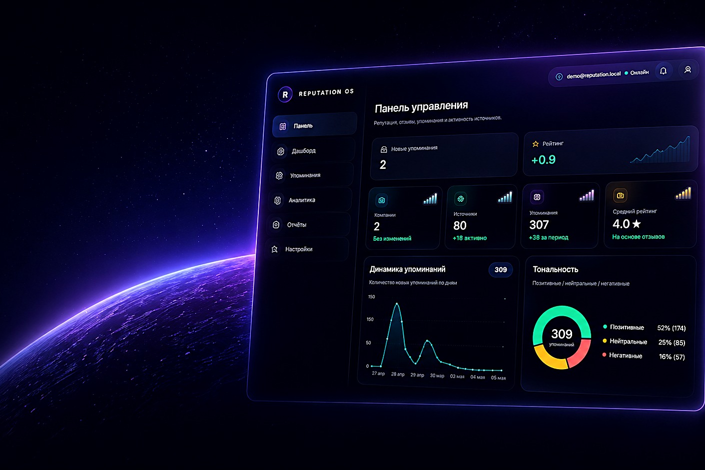Click the 25% (85) value
The image size is (705, 470).
point(672,343)
